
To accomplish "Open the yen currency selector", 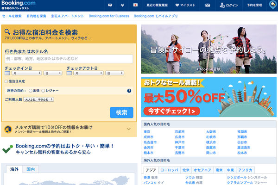I will [x=122, y=5].
